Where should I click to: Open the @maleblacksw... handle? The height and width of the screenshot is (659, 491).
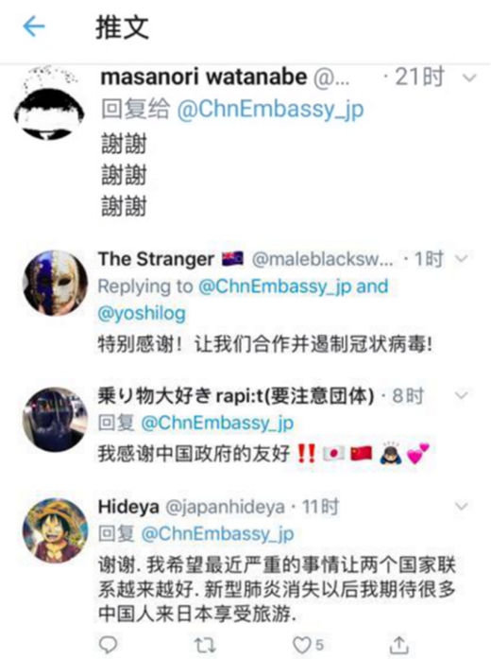pyautogui.click(x=322, y=259)
